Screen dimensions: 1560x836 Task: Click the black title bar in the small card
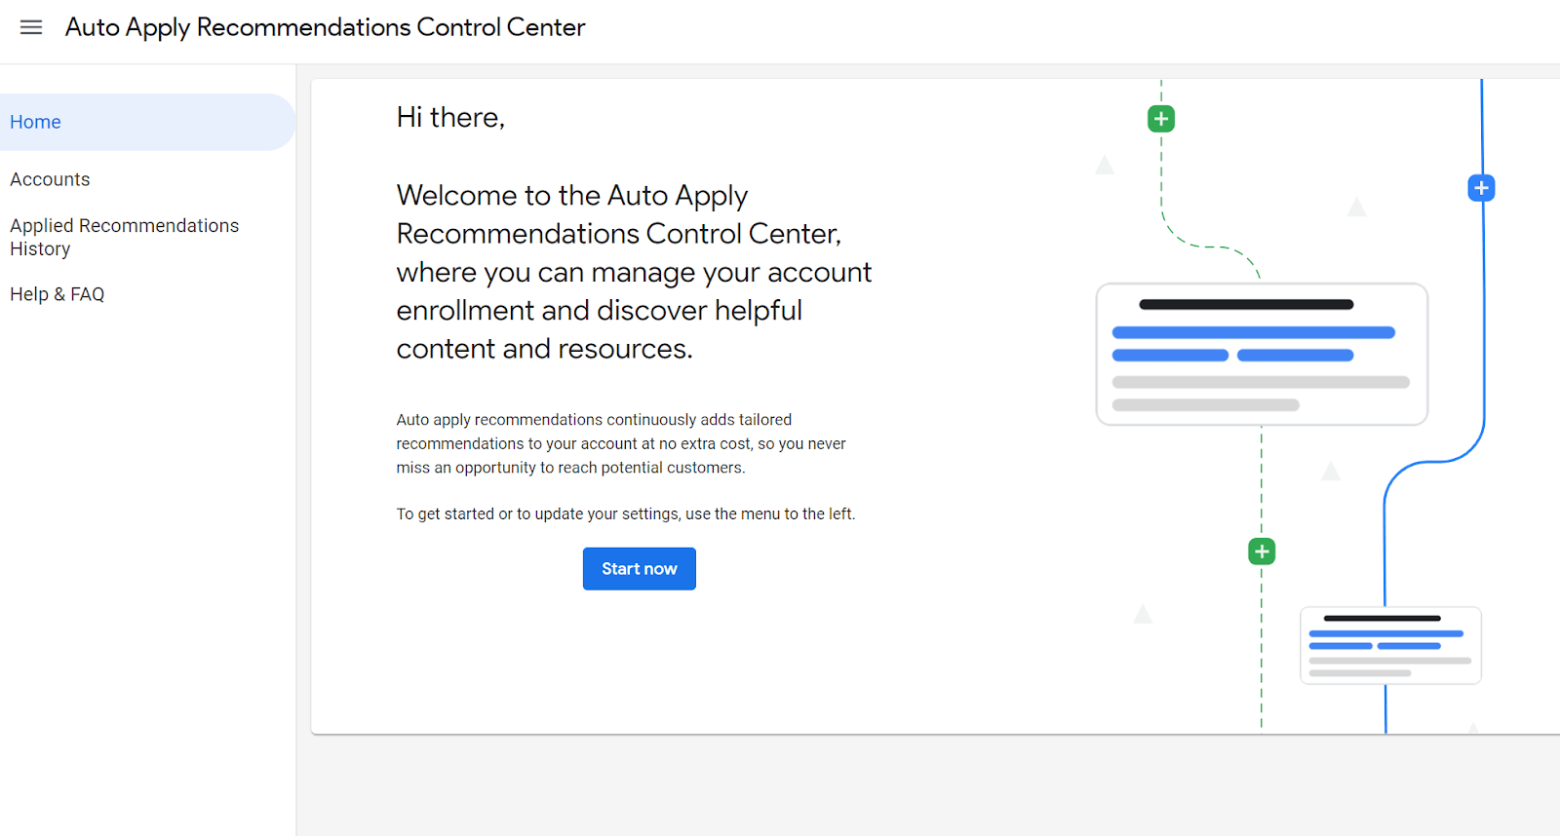(1382, 618)
